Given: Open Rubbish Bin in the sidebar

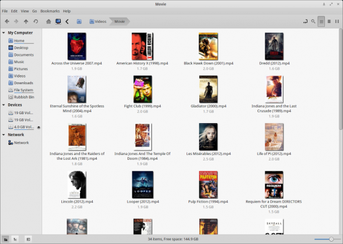Looking at the screenshot, I should tap(21, 97).
